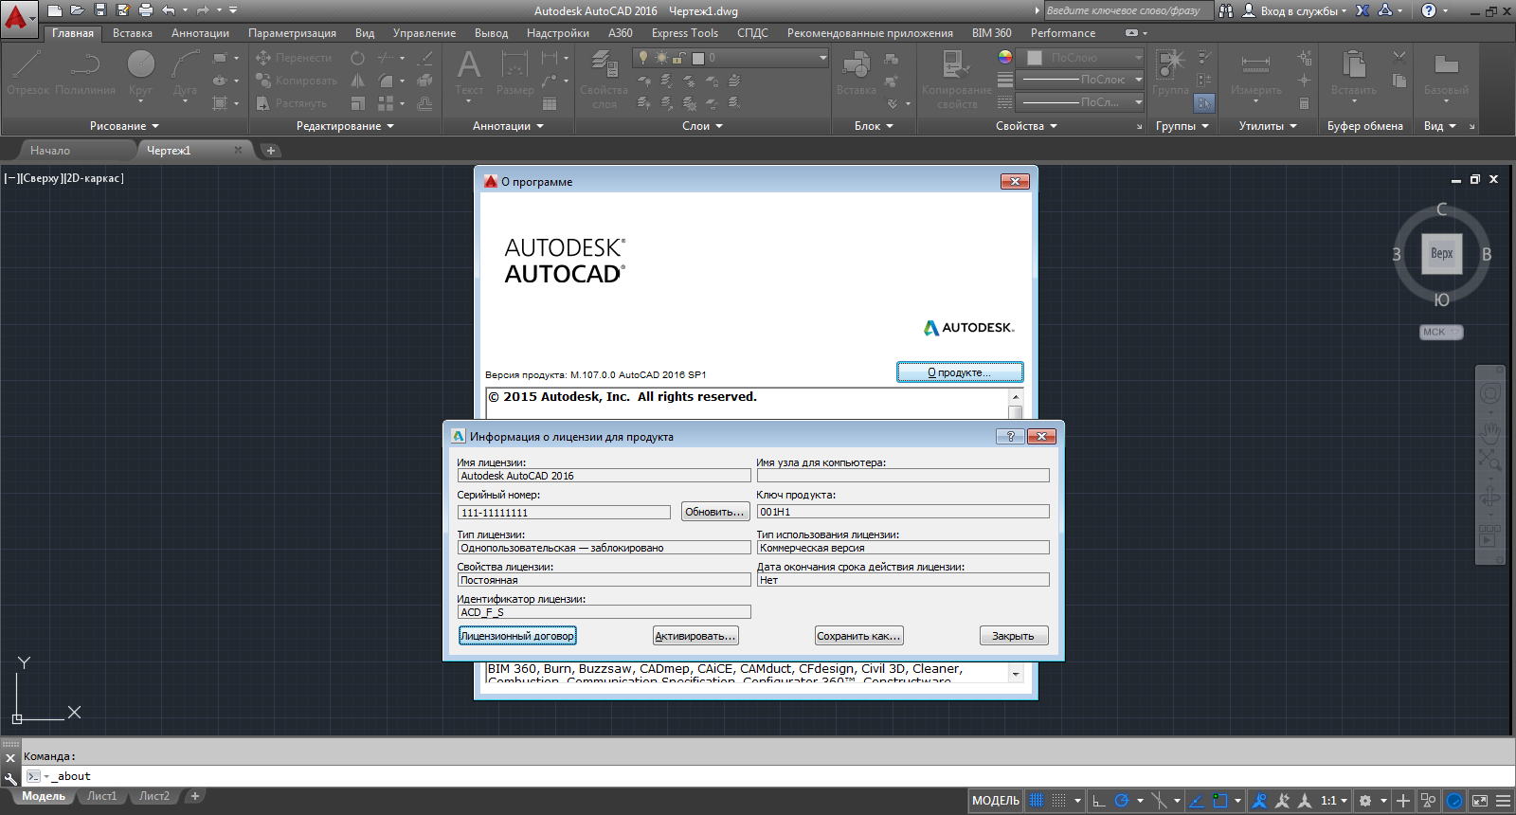Image resolution: width=1516 pixels, height=815 pixels.
Task: Click the Копировать copy tool
Action: tap(296, 81)
